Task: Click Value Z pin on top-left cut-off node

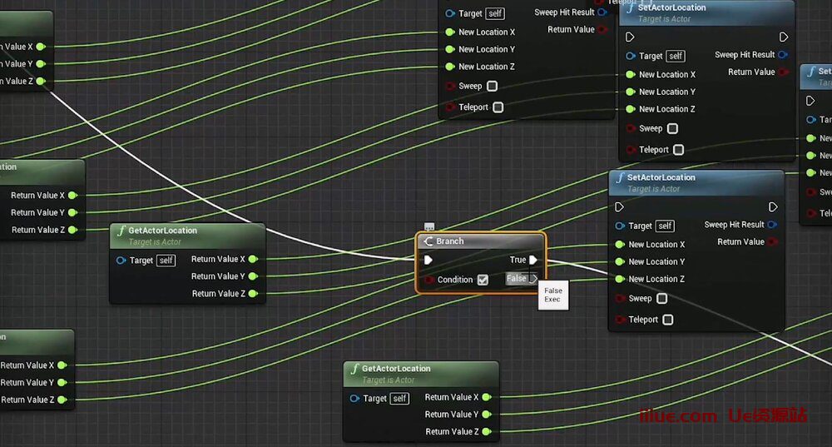Action: (41, 82)
